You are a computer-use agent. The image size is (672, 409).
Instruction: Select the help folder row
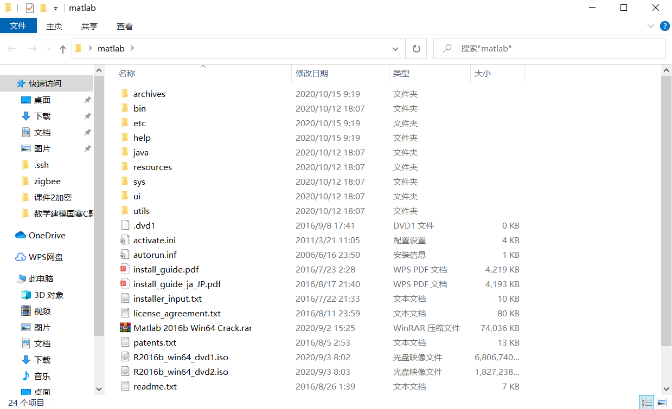pos(320,138)
